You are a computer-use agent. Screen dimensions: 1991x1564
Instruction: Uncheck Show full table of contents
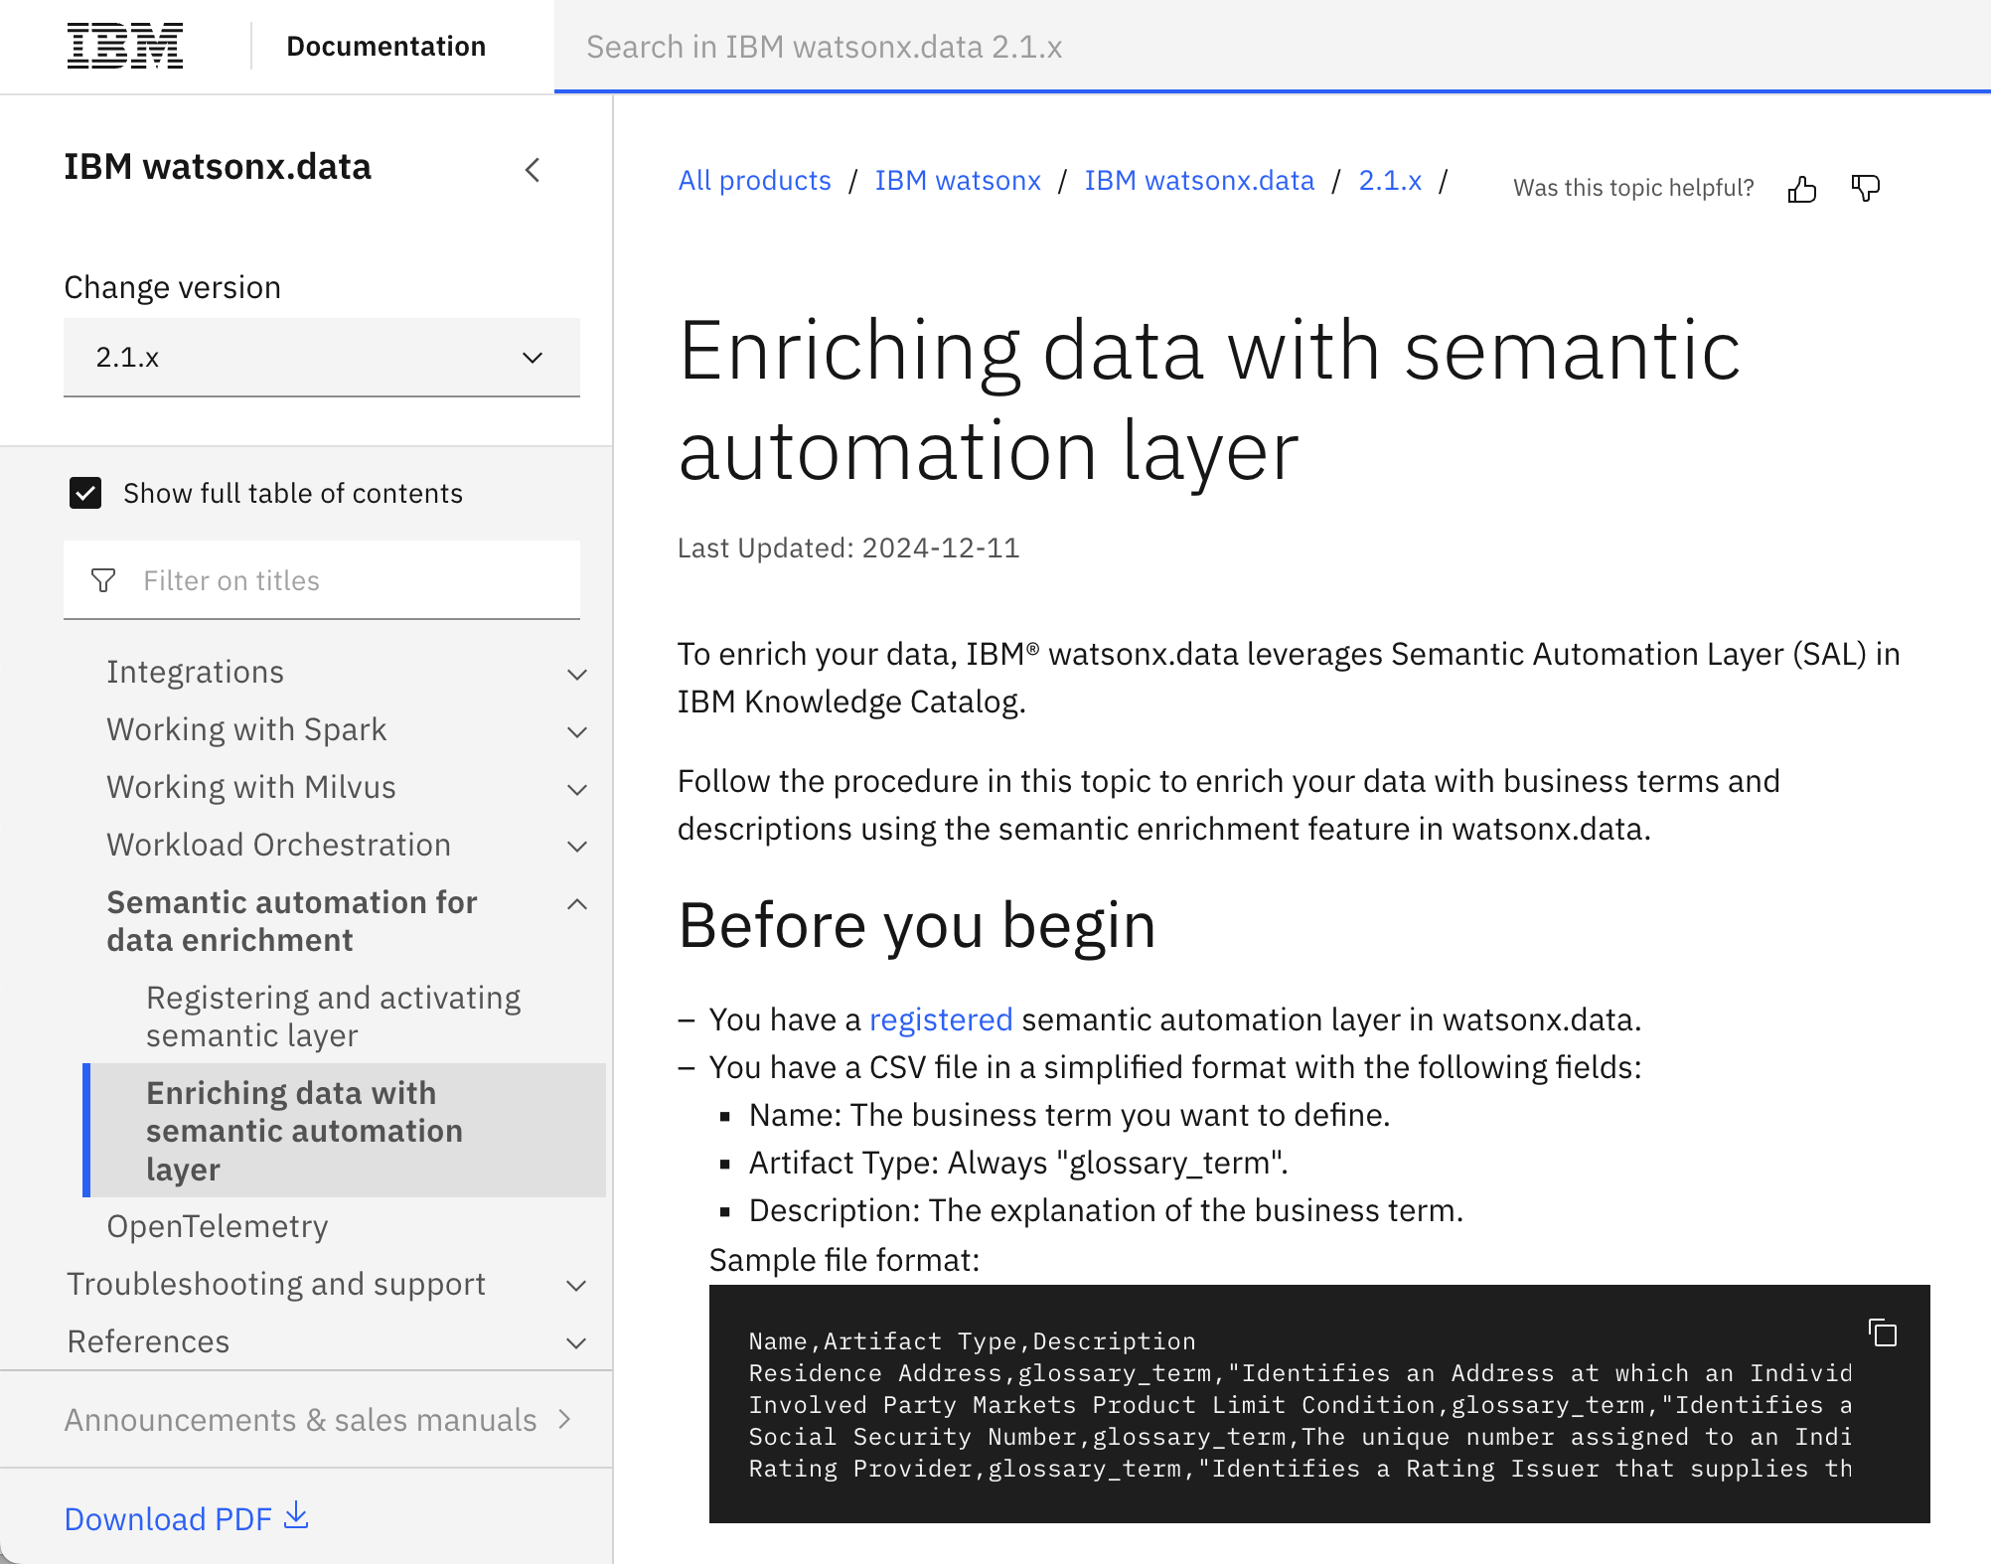point(85,493)
